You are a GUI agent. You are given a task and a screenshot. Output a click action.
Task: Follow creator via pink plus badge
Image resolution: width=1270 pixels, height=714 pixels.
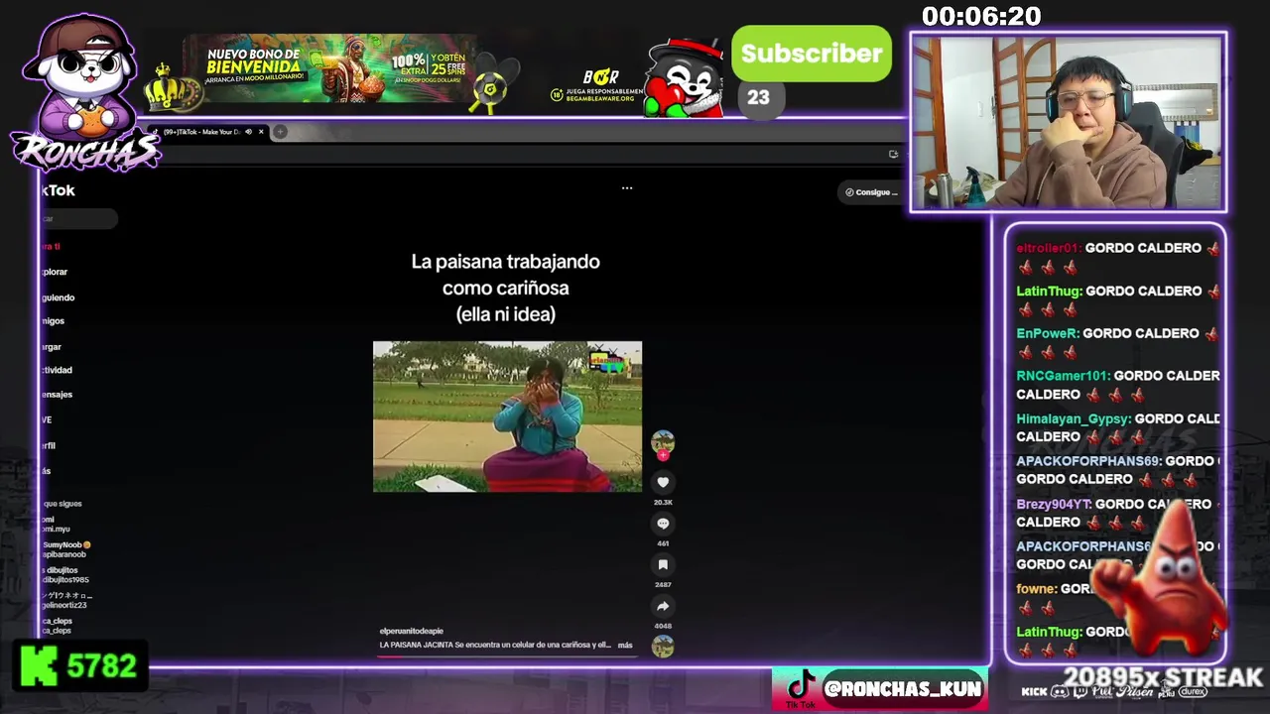663,455
